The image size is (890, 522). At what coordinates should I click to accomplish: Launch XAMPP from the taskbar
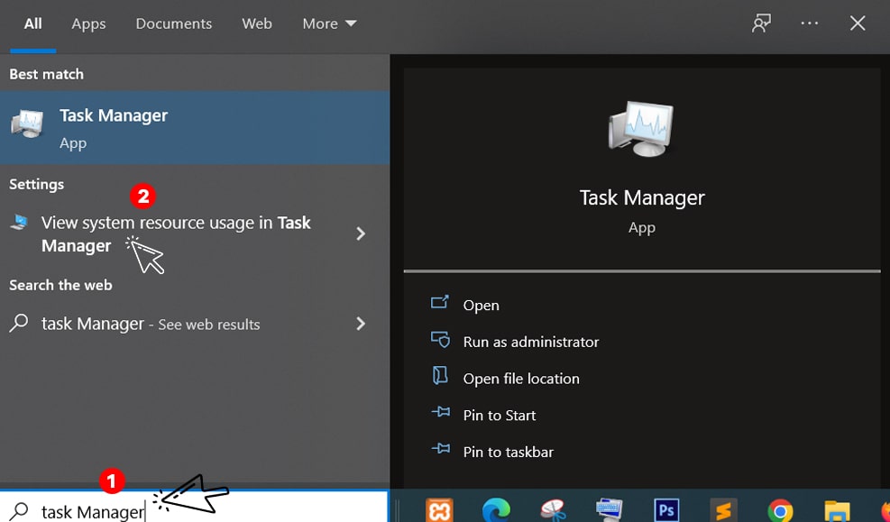tap(439, 509)
